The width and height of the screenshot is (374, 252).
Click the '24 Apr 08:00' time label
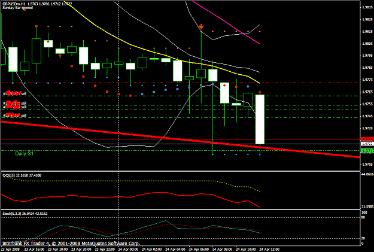coord(222,250)
